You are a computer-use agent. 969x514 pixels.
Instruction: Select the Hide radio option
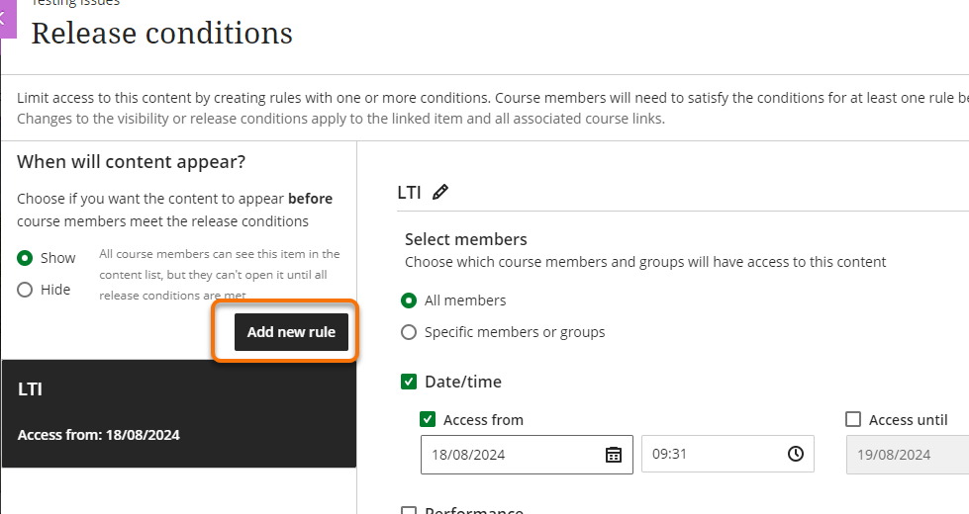coord(26,290)
